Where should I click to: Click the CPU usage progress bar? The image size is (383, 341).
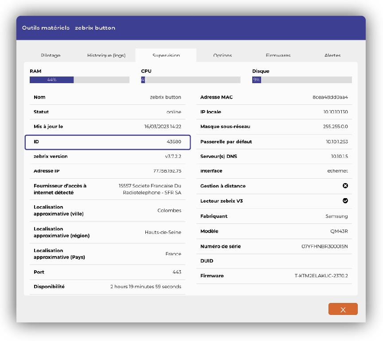[191, 80]
